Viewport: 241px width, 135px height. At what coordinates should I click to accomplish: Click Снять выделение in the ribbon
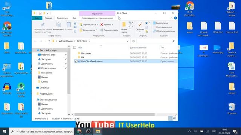pos(162,27)
